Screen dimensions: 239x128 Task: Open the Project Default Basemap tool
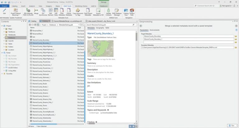pyautogui.click(x=16, y=12)
